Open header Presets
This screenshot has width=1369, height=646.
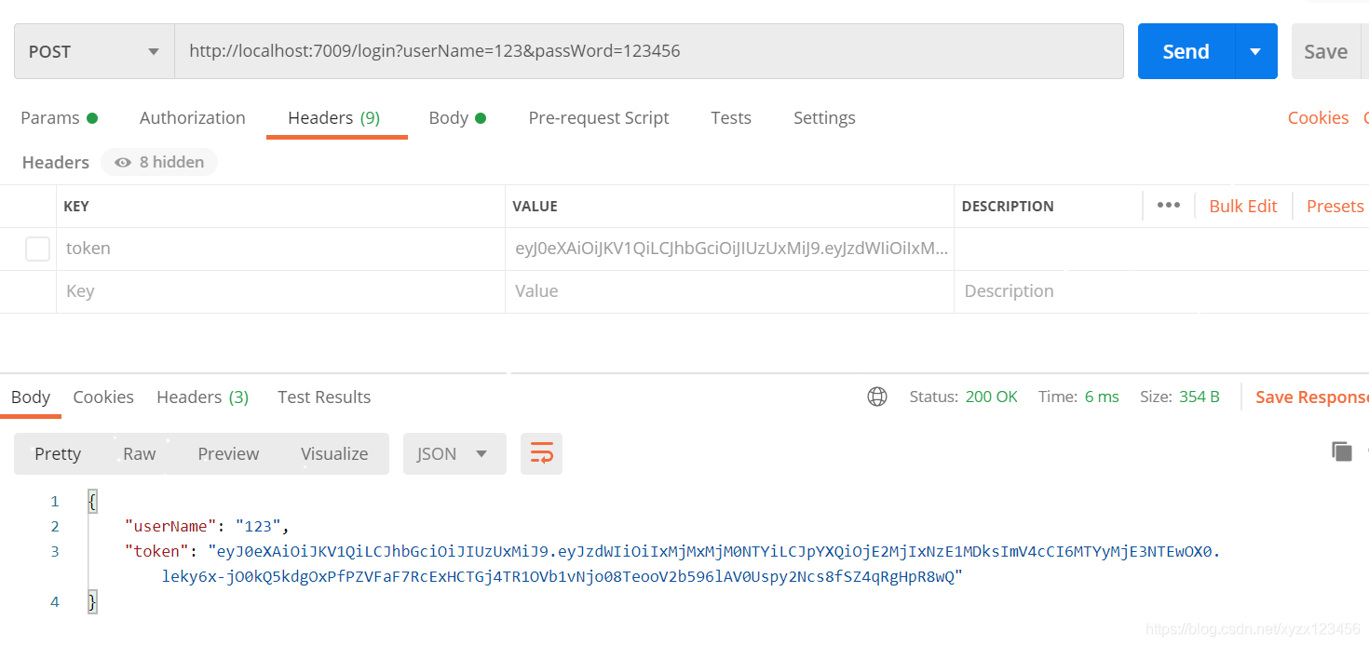click(x=1334, y=205)
